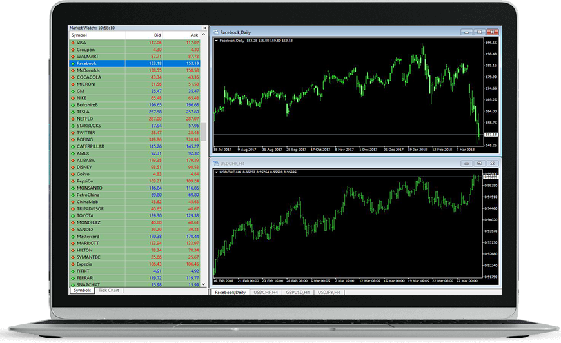This screenshot has height=343, width=561.
Task: Open the Tick Chart tab
Action: pyautogui.click(x=108, y=290)
